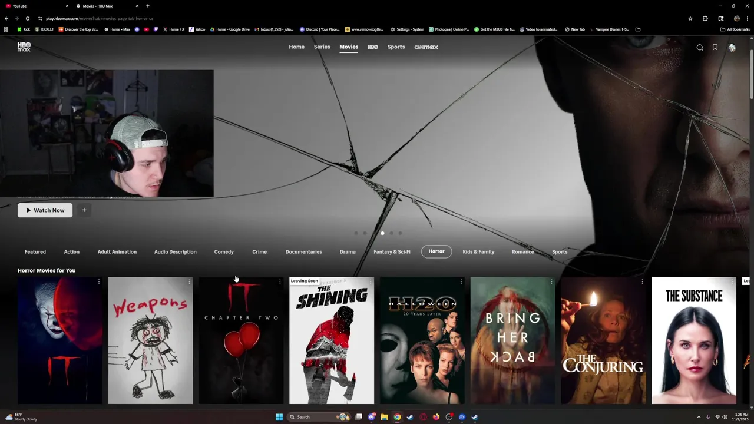
Task: Select the Drama genre tab
Action: 348,252
